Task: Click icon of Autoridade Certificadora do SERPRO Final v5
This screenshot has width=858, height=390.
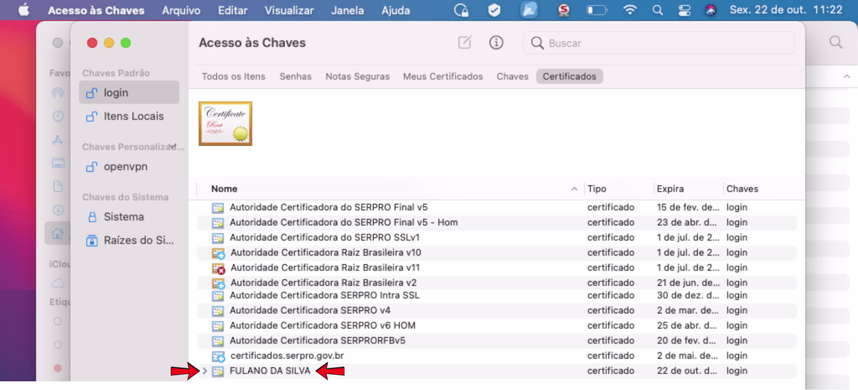Action: coord(218,208)
